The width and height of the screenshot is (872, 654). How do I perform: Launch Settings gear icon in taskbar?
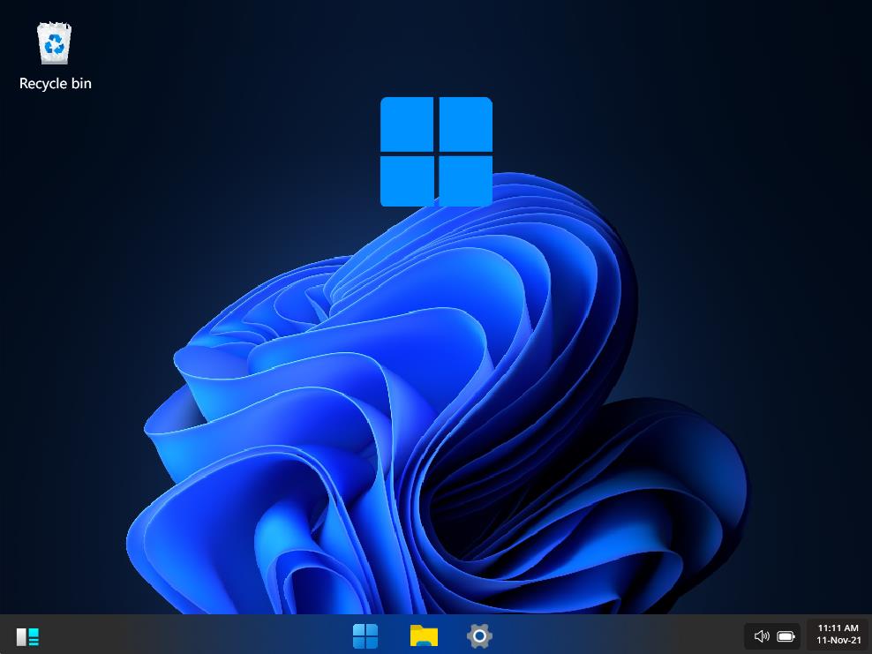point(479,635)
